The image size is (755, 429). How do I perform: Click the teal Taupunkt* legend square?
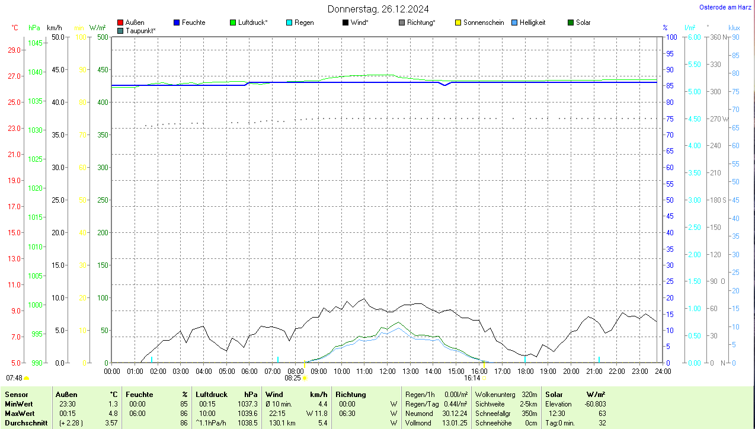pos(120,30)
